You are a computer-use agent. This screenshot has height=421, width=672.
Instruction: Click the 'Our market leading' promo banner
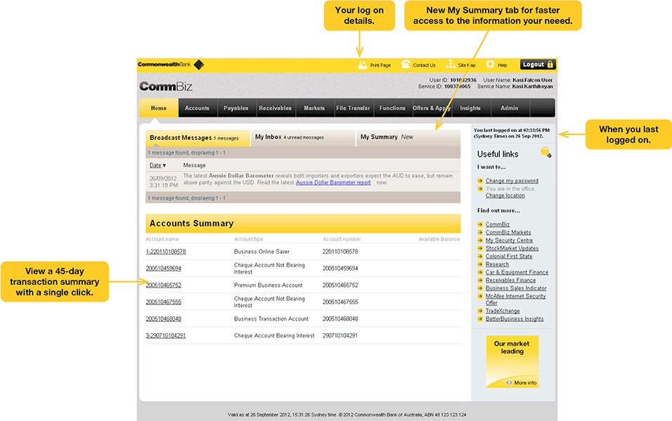pos(512,361)
